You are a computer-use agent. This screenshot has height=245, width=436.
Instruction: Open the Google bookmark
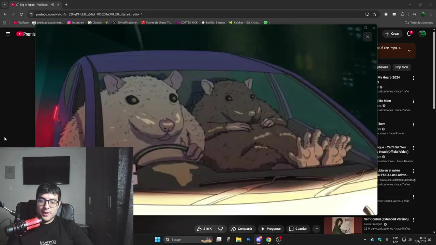click(x=95, y=22)
